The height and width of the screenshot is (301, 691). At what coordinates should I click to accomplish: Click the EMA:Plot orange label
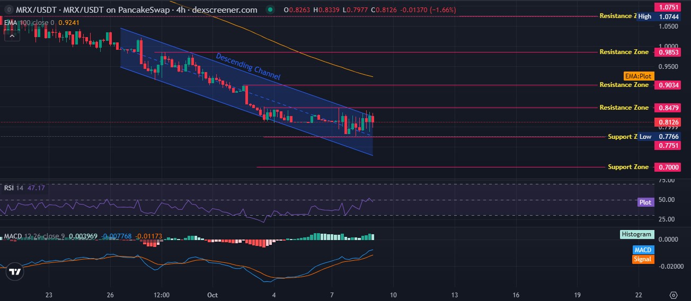[x=638, y=76]
